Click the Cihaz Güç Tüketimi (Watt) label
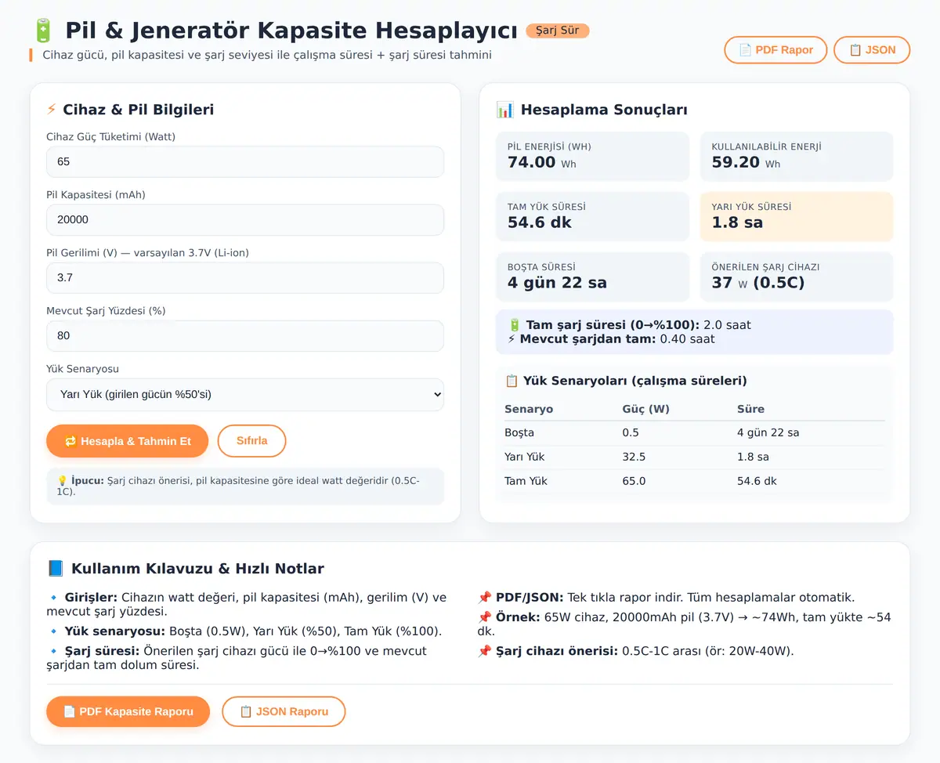This screenshot has height=763, width=940. (x=111, y=137)
